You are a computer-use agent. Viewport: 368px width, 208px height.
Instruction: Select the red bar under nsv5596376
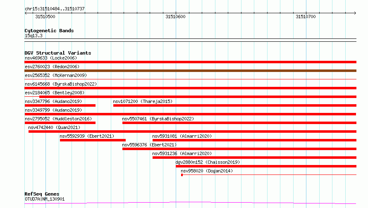click(239, 149)
